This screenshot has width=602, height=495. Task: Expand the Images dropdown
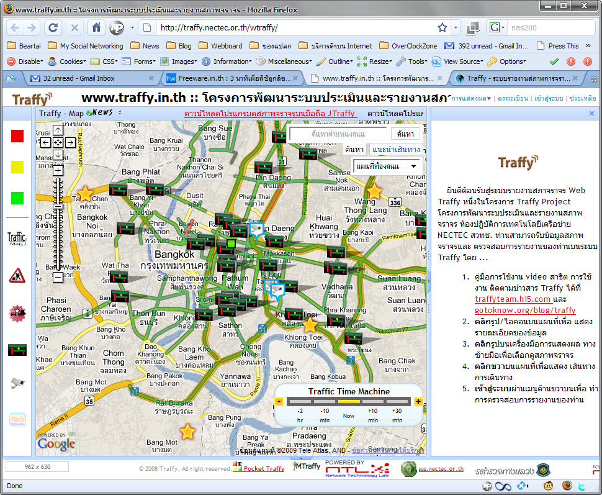pos(179,61)
